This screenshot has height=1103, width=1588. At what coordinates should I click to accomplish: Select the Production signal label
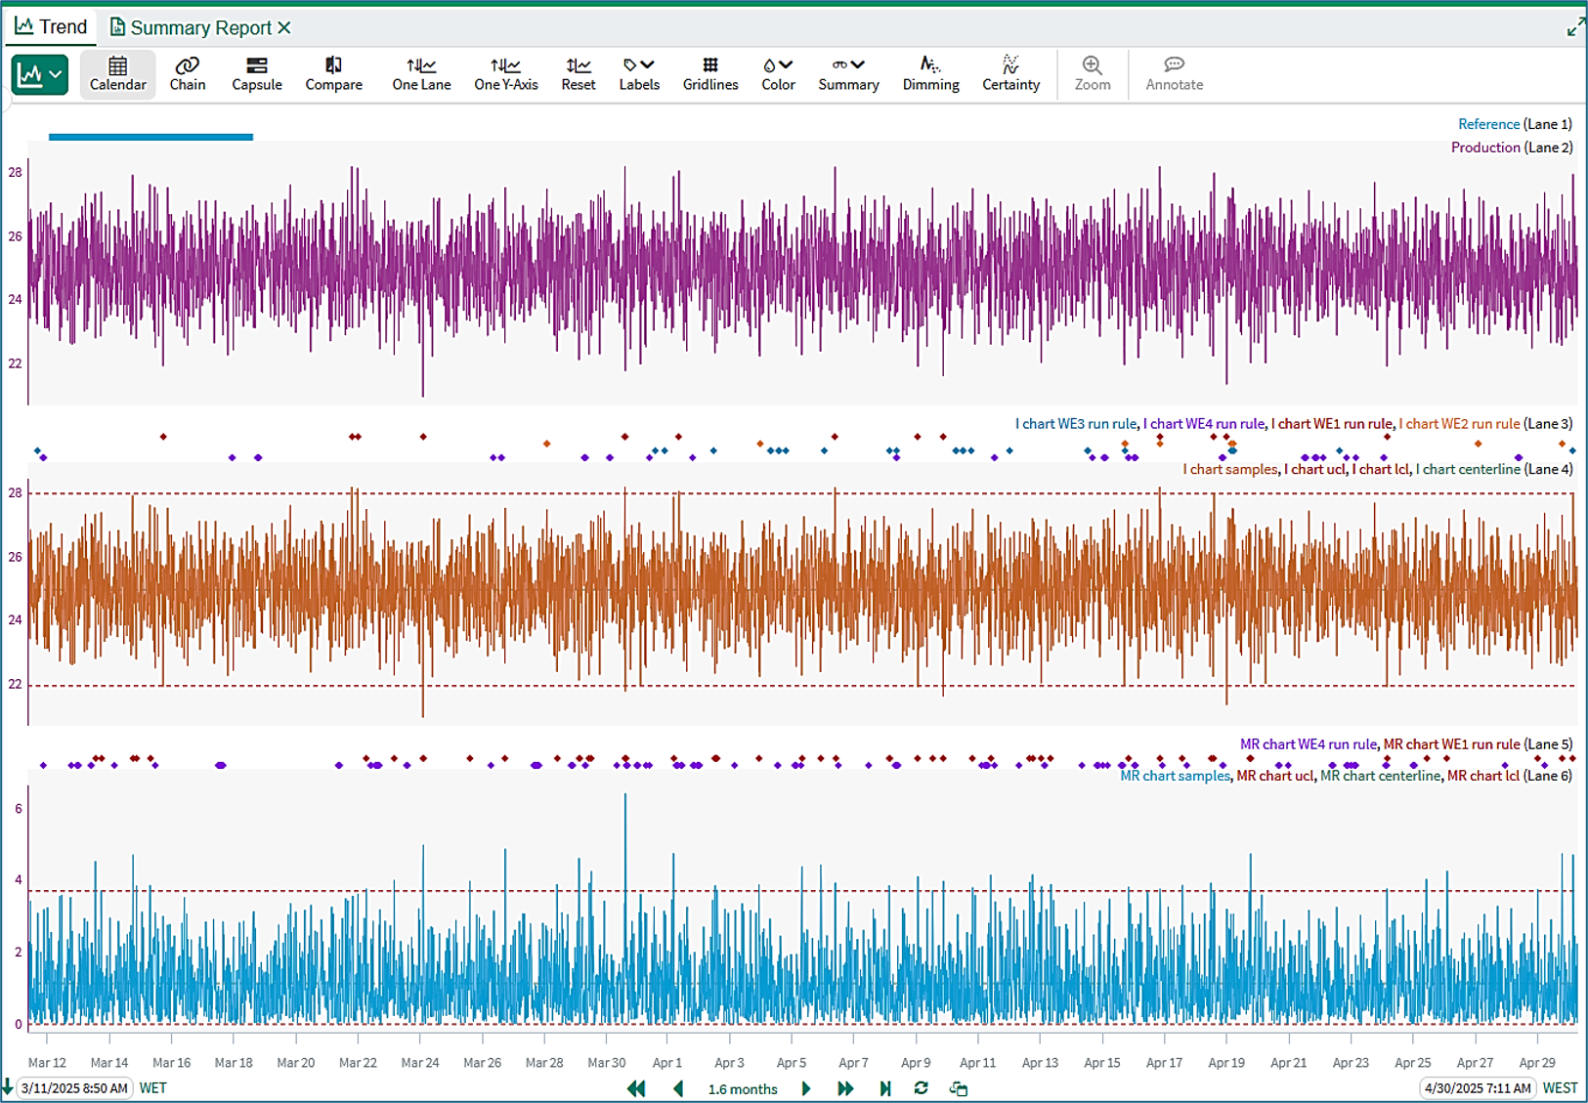(1485, 148)
